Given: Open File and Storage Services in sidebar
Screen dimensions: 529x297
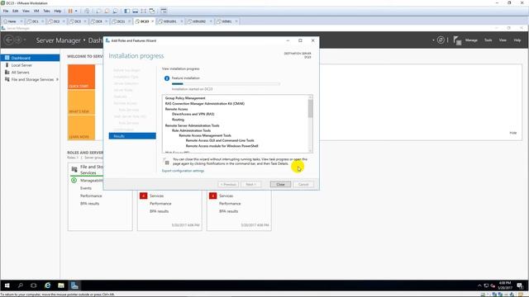Looking at the screenshot, I should coord(30,79).
